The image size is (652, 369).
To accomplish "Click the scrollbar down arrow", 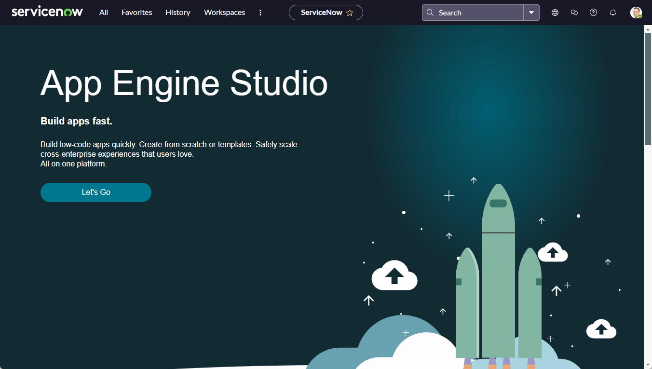I will [x=648, y=365].
